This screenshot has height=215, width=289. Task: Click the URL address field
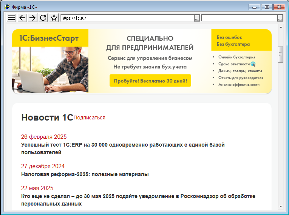pyautogui.click(x=128, y=18)
